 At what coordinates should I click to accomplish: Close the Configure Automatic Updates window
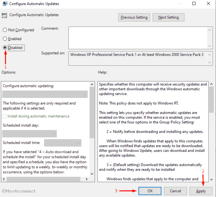tap(209, 3)
